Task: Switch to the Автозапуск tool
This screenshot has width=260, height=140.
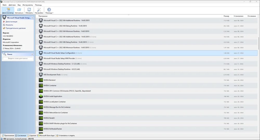Action: click(x=19, y=10)
